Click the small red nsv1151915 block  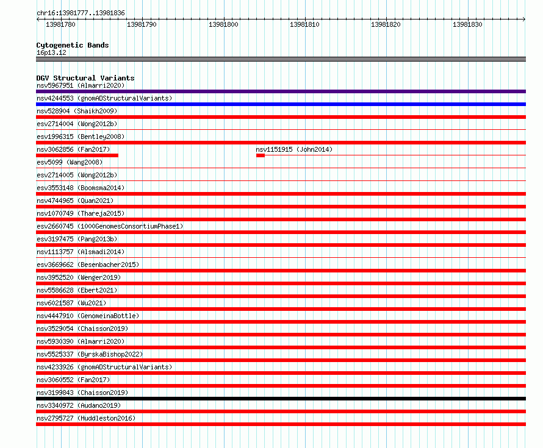click(261, 155)
